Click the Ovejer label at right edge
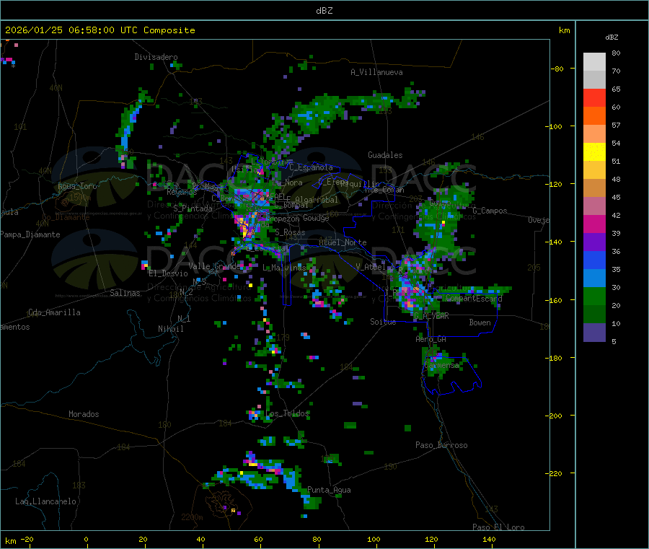649x549 pixels. tap(539, 220)
